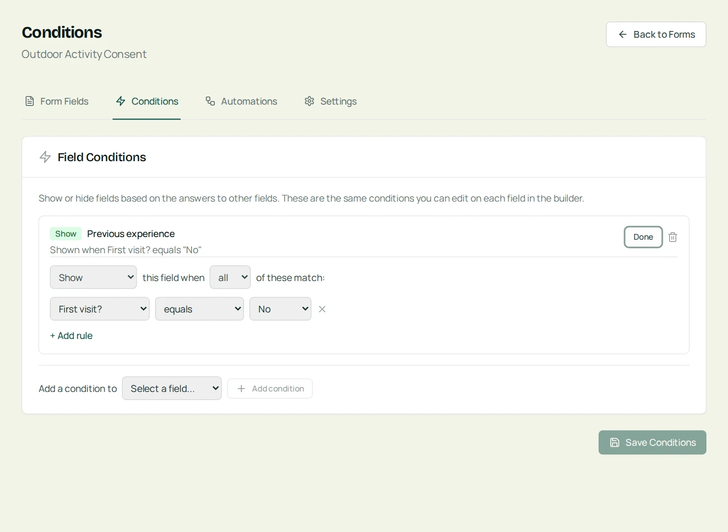This screenshot has height=532, width=728.
Task: Change the all match-type dropdown
Action: click(x=230, y=277)
